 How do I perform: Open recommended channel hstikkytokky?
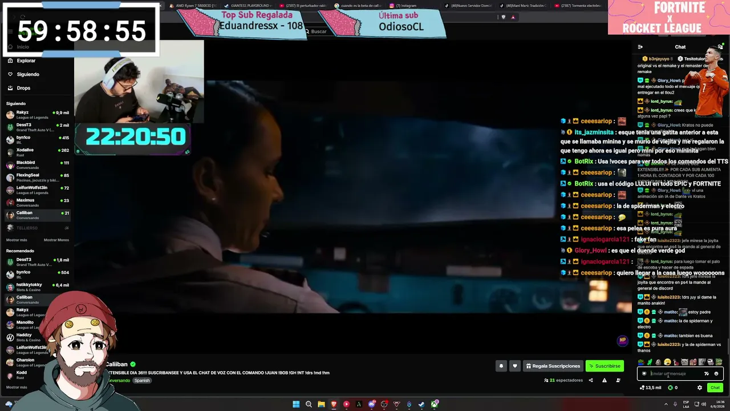38,287
